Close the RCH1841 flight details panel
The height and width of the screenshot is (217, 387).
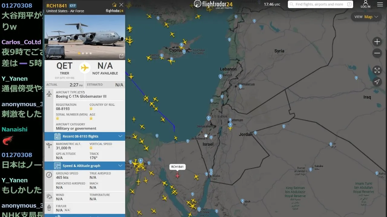121,5
